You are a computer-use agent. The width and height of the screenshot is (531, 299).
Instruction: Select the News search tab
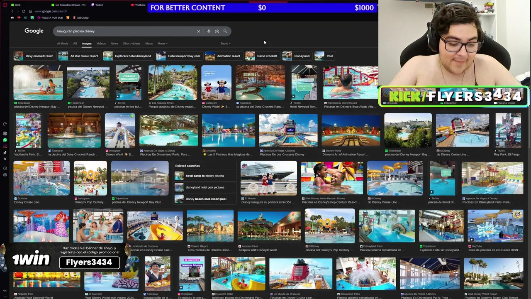[x=114, y=44]
